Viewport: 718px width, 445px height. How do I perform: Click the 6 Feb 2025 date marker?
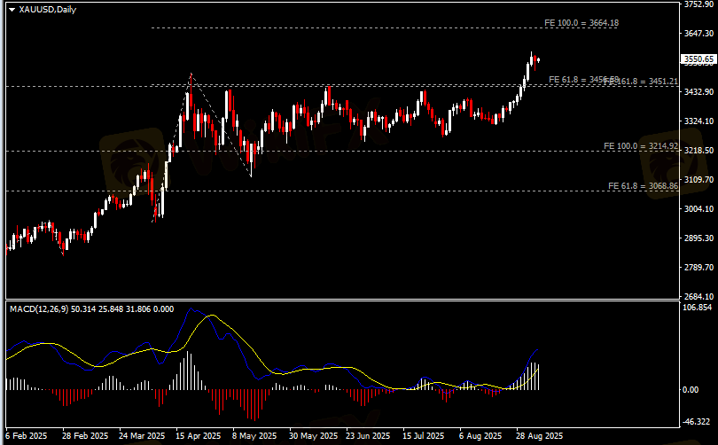pyautogui.click(x=27, y=436)
